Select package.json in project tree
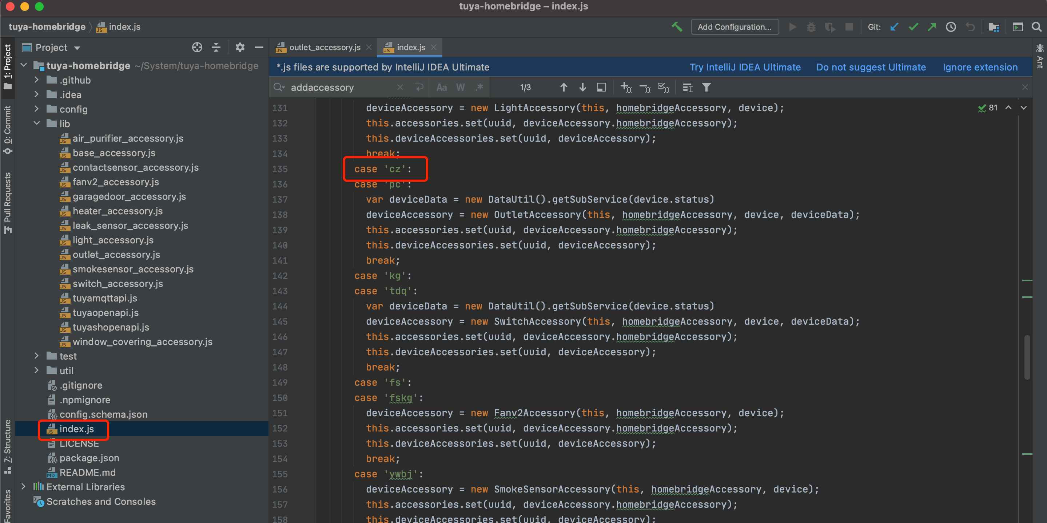This screenshot has height=523, width=1047. tap(89, 458)
